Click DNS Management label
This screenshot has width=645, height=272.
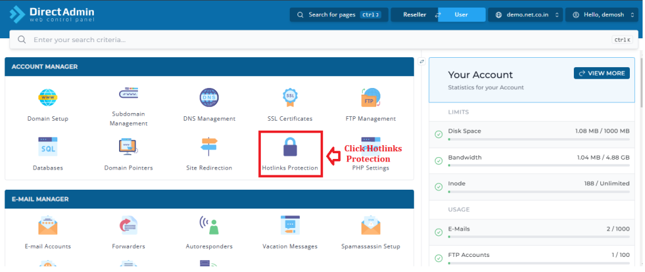[209, 119]
